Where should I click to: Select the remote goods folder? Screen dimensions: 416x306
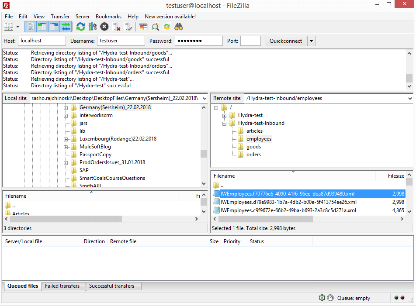click(253, 147)
